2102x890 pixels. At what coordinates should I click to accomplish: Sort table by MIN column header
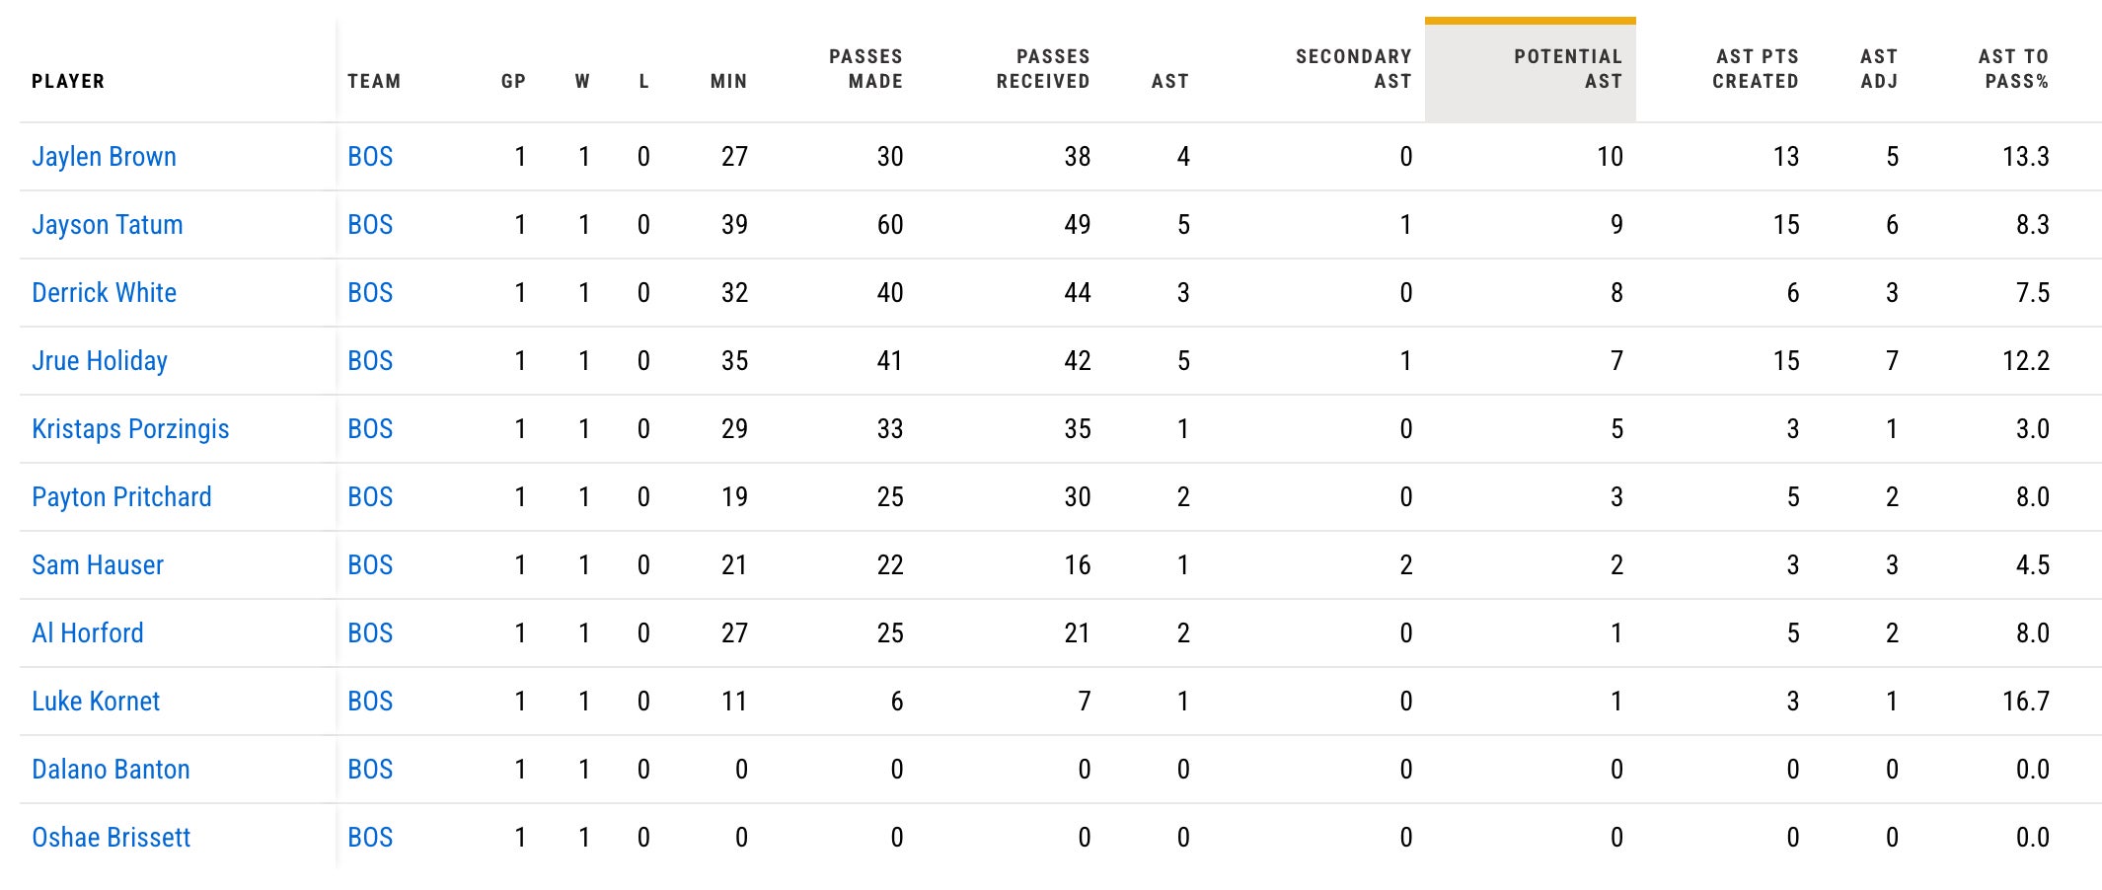pyautogui.click(x=728, y=82)
